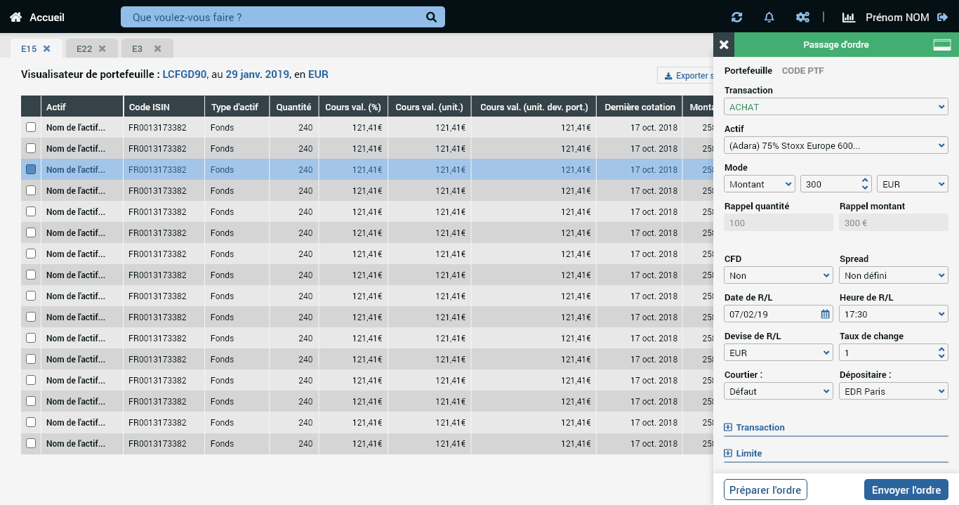Click the refresh icon in top bar
This screenshot has height=505, width=959.
coord(736,17)
